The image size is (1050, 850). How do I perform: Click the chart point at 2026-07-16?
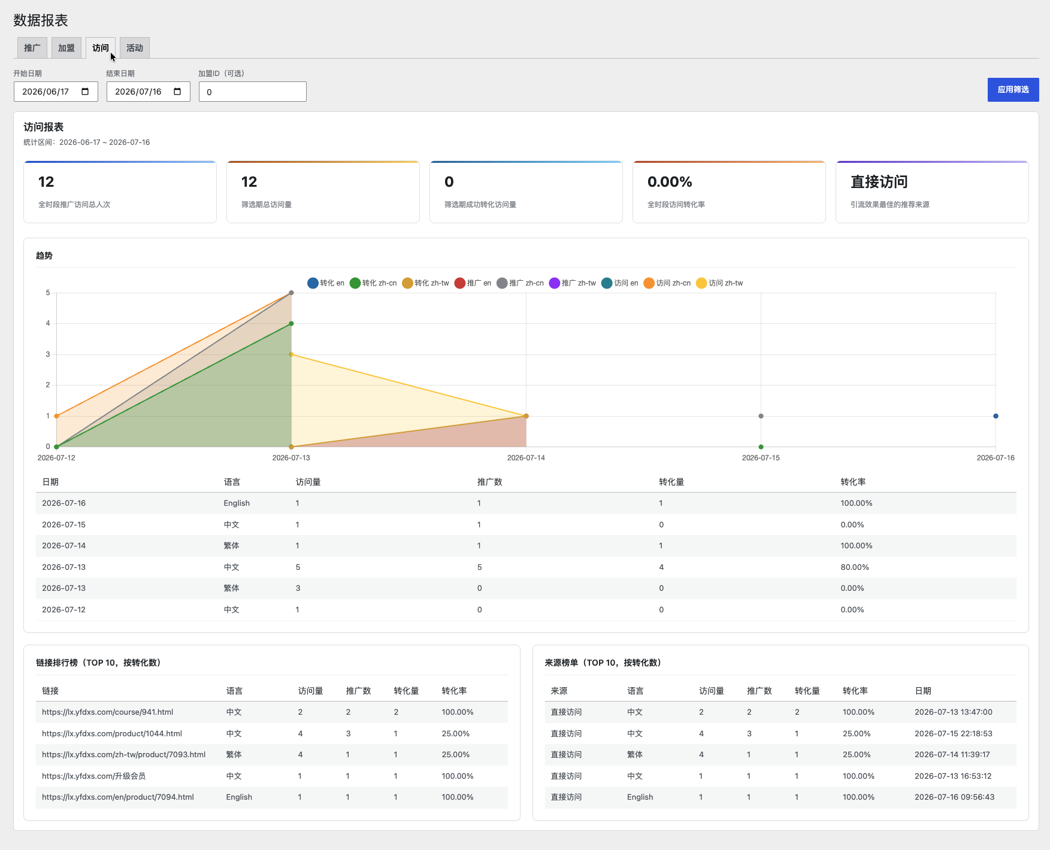995,416
